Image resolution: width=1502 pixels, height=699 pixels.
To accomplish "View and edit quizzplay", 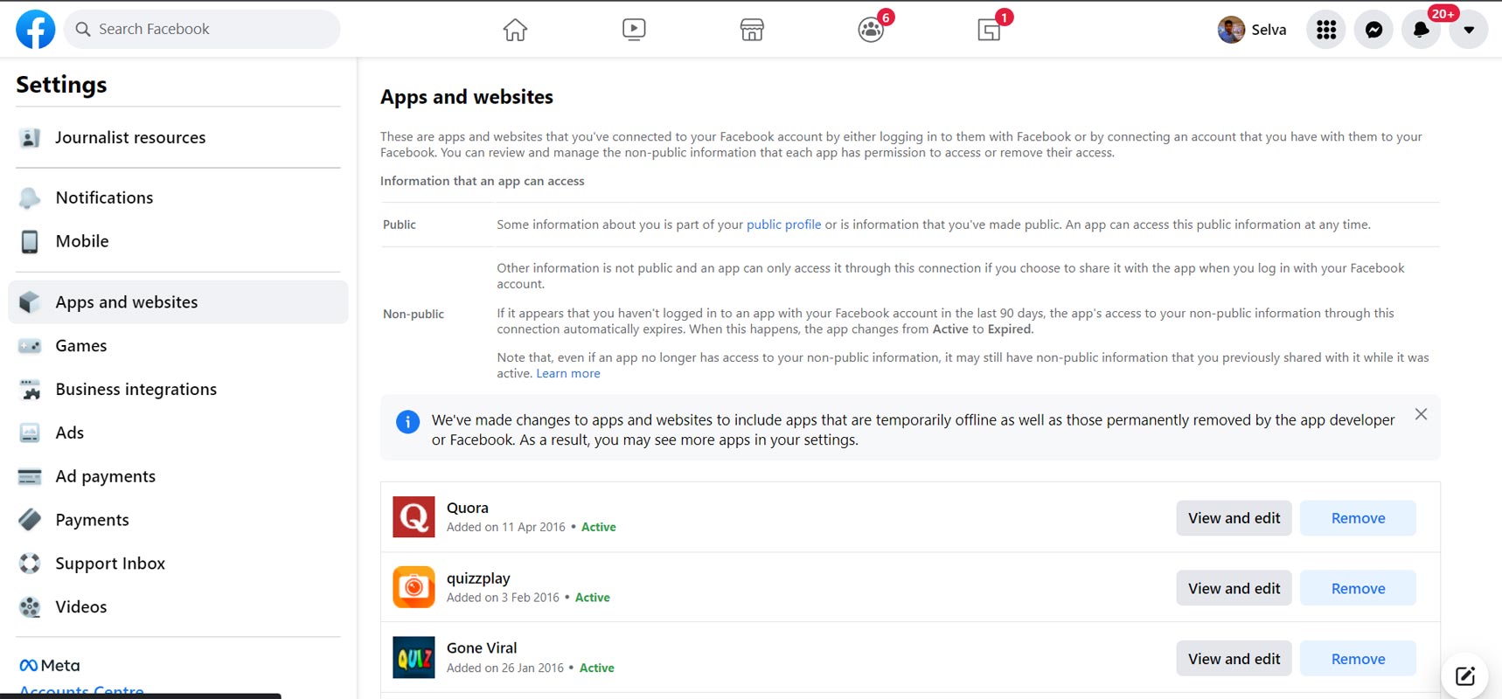I will 1234,588.
